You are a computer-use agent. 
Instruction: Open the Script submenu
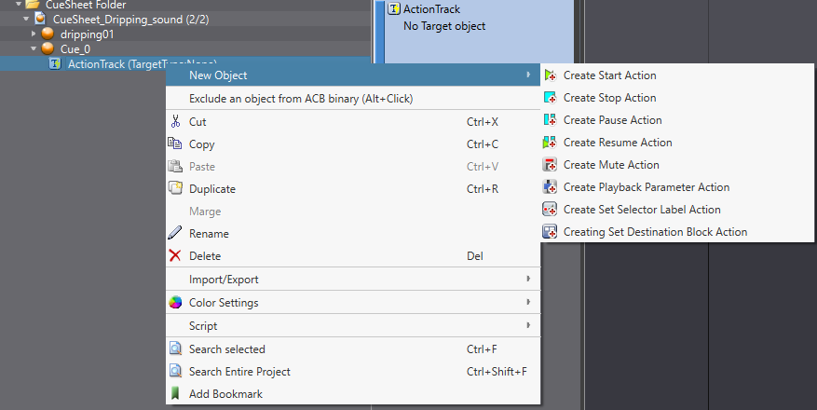click(203, 326)
